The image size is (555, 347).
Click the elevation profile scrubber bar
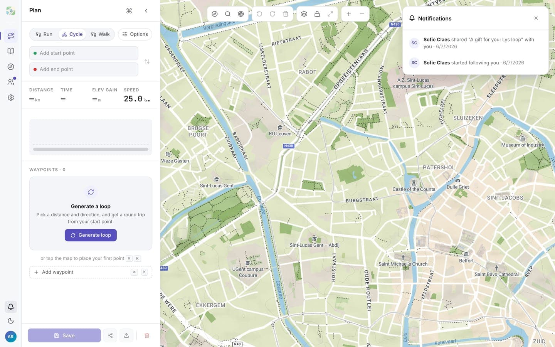coord(91,149)
